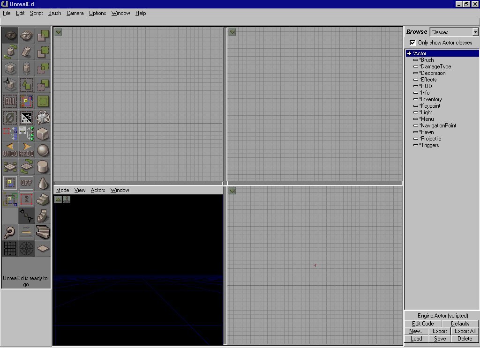The image size is (480, 348).
Task: Click the tile with four outward arrows
Action: (x=10, y=167)
